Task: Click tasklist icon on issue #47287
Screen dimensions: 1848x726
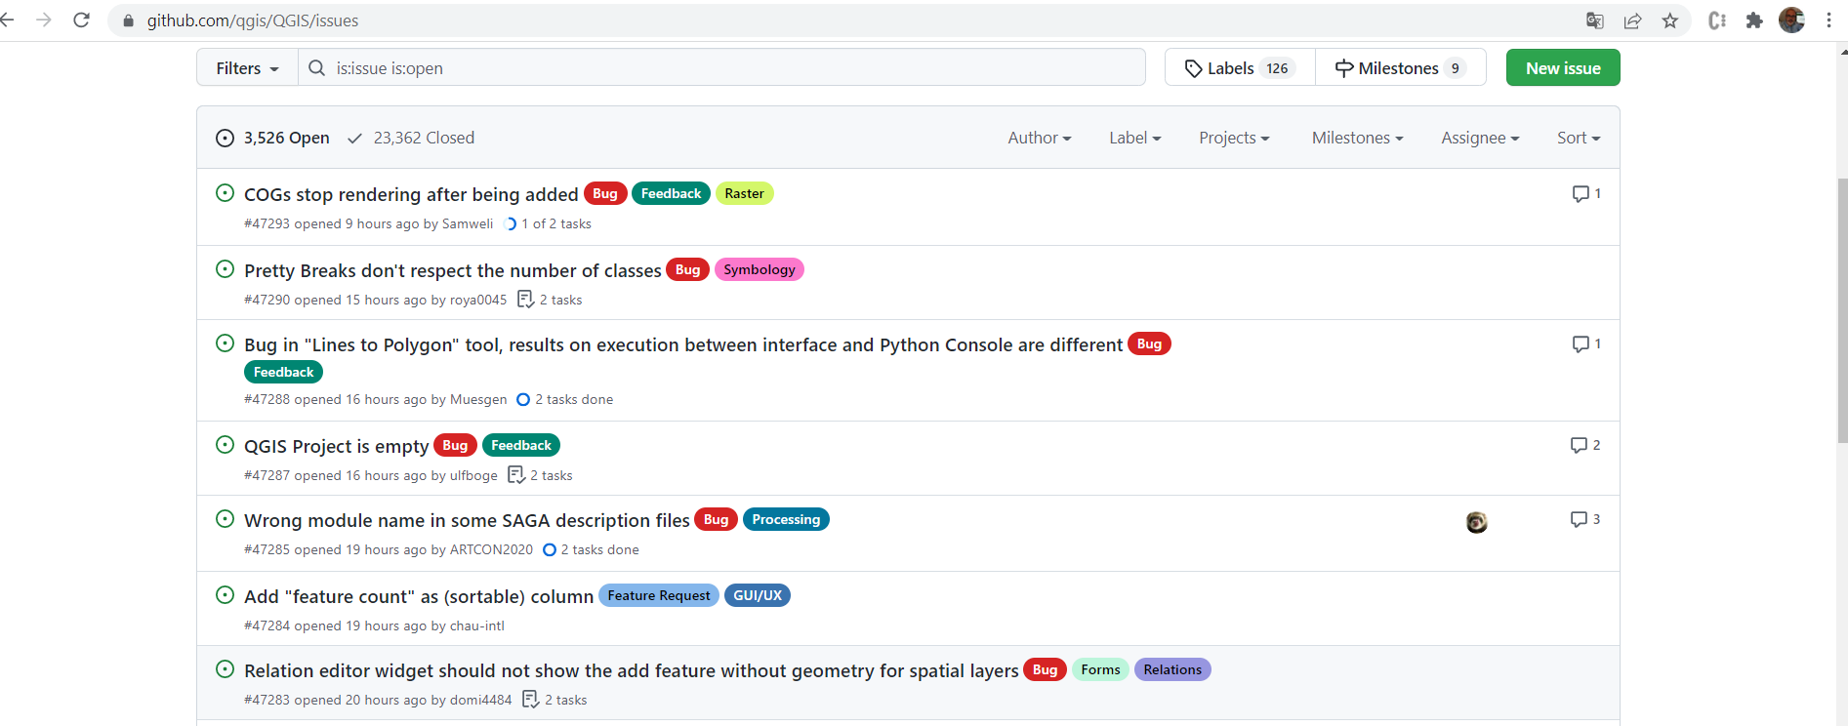Action: tap(516, 474)
